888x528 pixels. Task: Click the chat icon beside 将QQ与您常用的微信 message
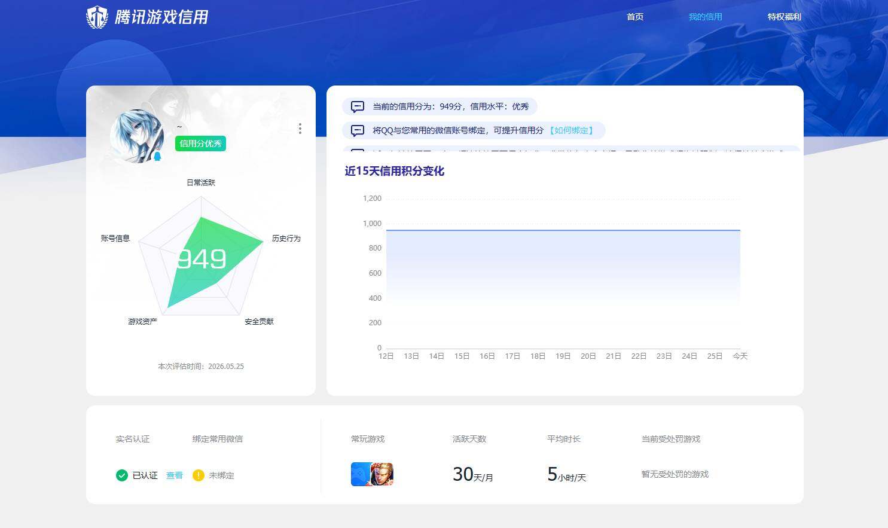358,130
